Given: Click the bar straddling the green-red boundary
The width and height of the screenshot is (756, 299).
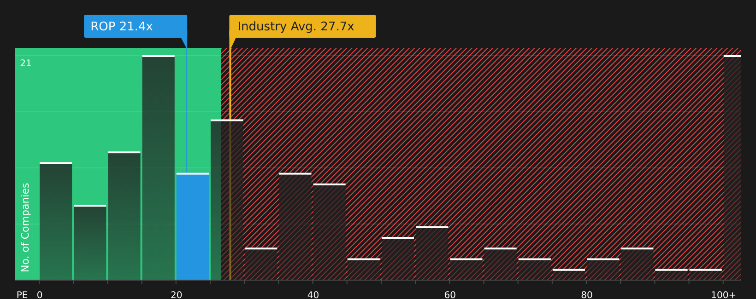Looking at the screenshot, I should click(227, 200).
